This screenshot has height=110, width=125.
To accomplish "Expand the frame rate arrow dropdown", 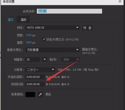I will (45, 59).
